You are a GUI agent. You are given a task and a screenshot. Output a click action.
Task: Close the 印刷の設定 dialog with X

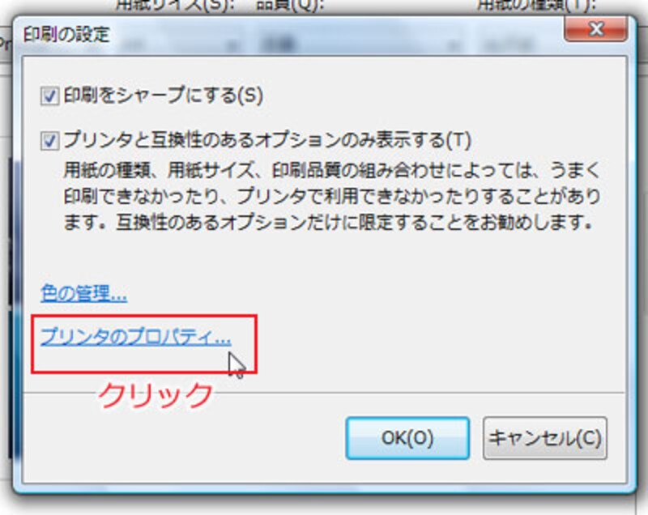pos(595,30)
